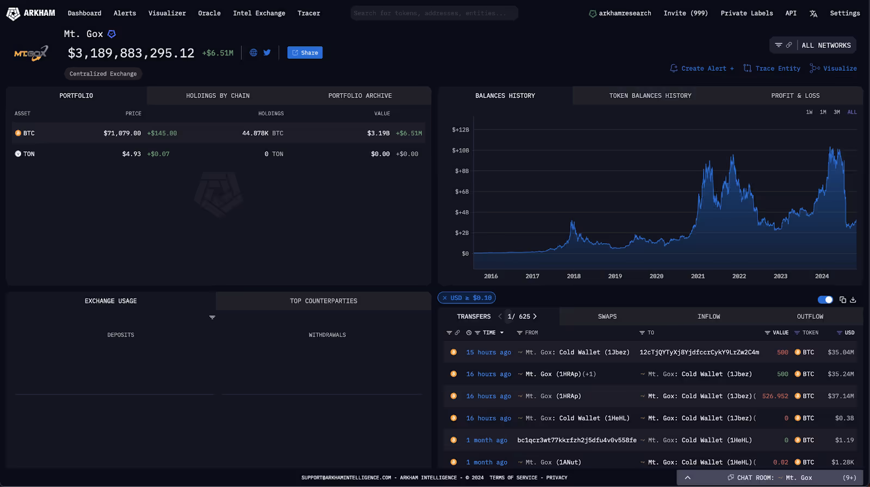Open the Oracle menu item
Viewport: 870px width, 487px height.
(x=209, y=13)
